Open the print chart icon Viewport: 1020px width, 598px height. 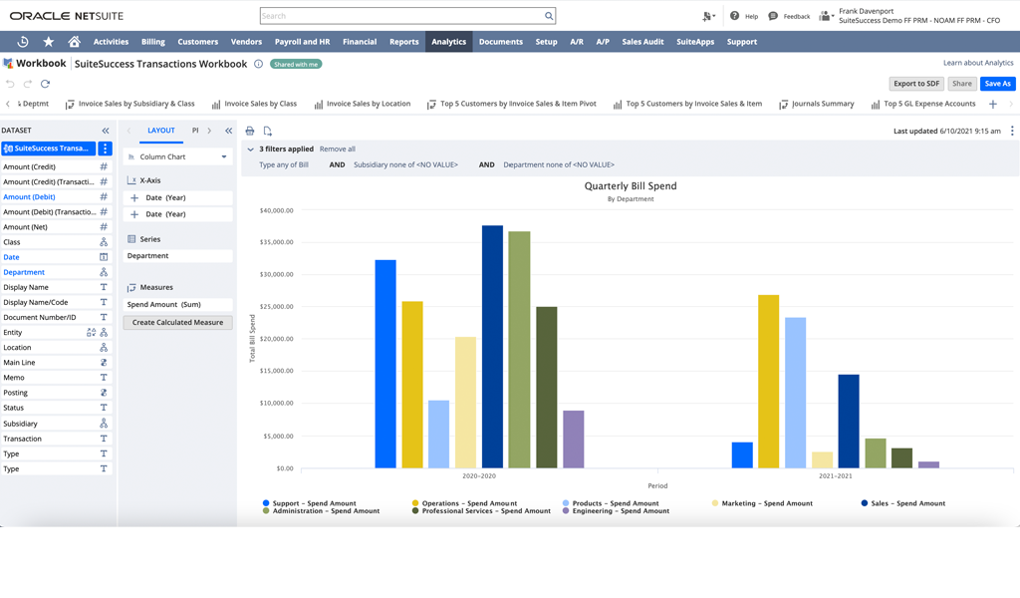249,131
